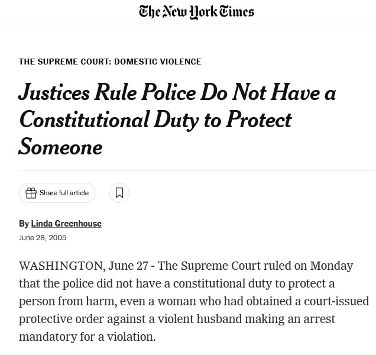Image resolution: width=376 pixels, height=355 pixels.
Task: Click the horizontal divider below the headline
Action: [x=196, y=170]
